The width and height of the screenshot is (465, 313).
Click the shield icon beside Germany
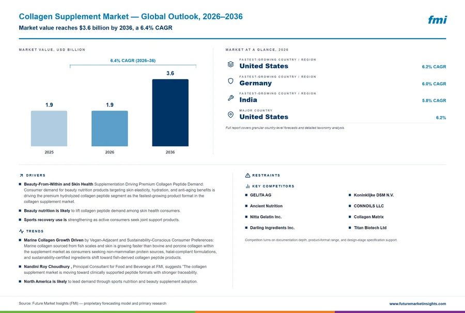pyautogui.click(x=231, y=81)
